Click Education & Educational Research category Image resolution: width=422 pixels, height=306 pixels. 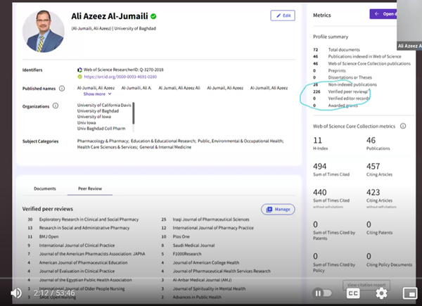tap(163, 141)
